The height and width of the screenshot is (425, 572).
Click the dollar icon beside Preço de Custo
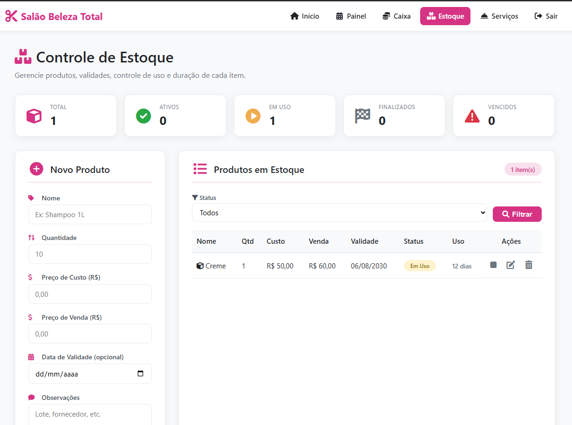click(x=30, y=277)
